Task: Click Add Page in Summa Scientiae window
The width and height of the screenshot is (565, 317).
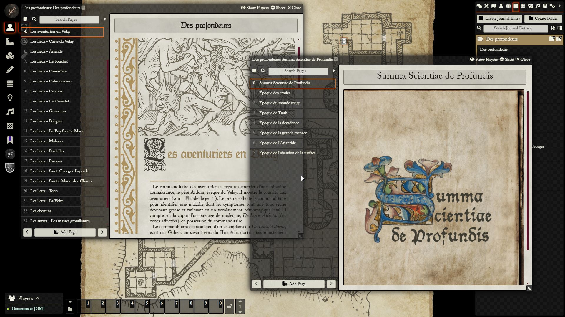Action: [294, 284]
